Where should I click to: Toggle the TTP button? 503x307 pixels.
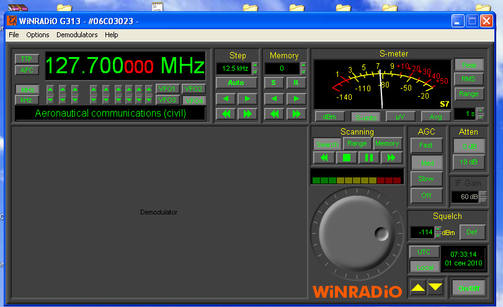[x=27, y=59]
